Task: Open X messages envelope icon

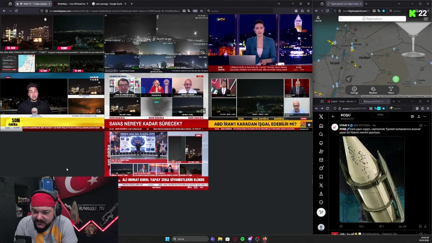Action: (321, 160)
